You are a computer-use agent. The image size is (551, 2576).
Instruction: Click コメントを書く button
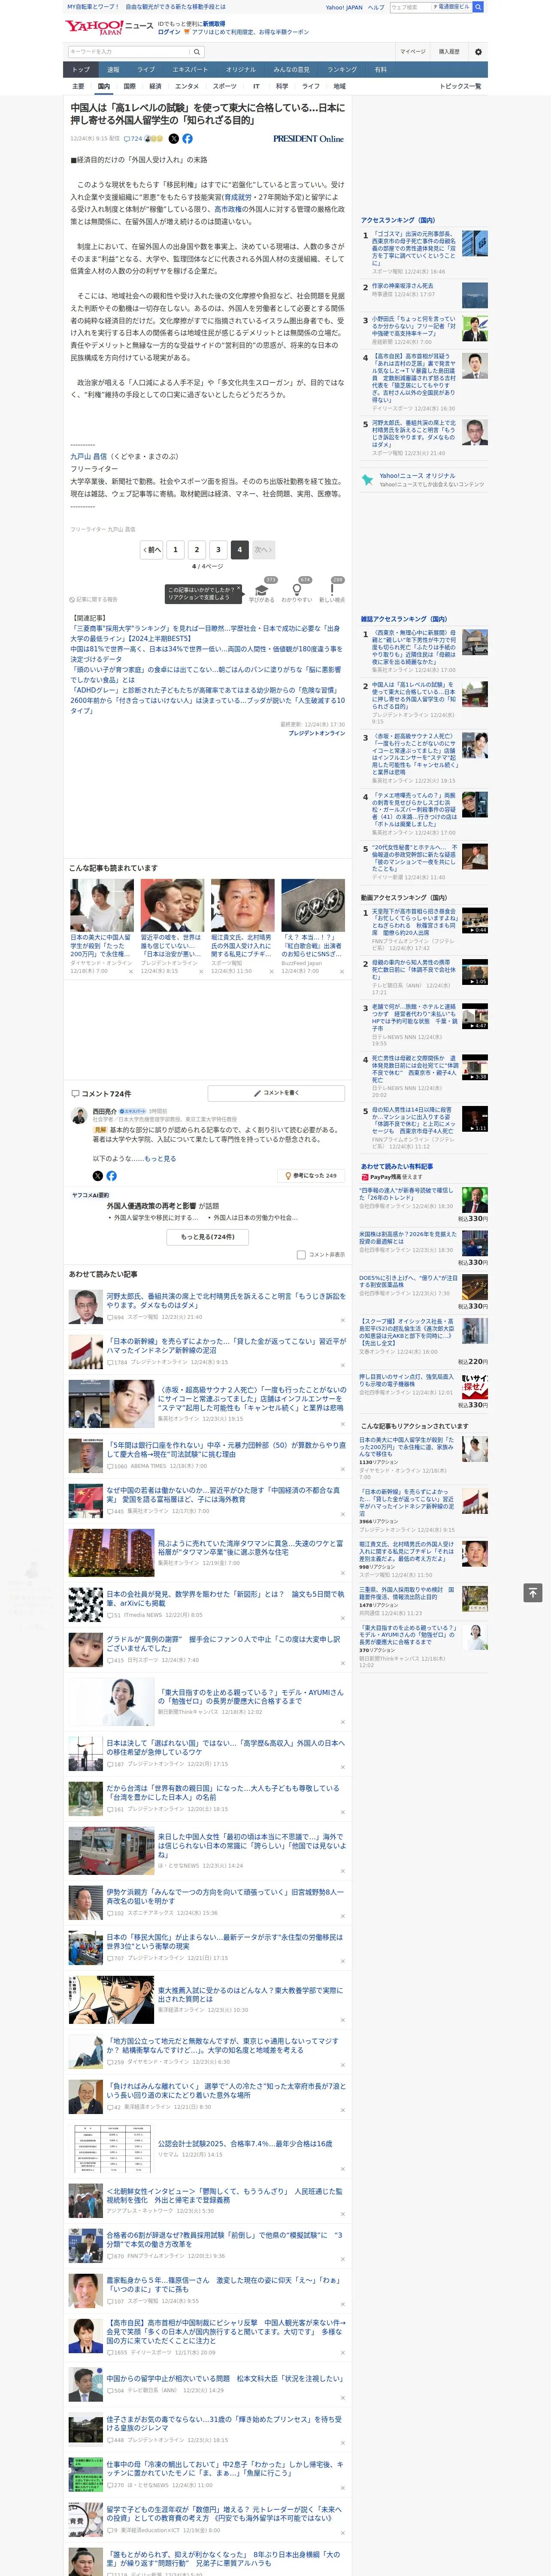[x=276, y=1093]
